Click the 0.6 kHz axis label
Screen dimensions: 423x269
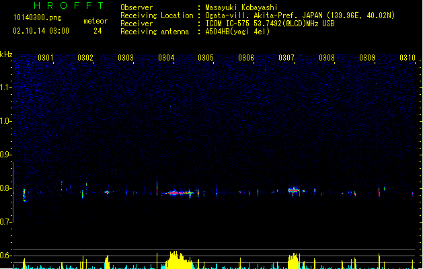click(5, 256)
